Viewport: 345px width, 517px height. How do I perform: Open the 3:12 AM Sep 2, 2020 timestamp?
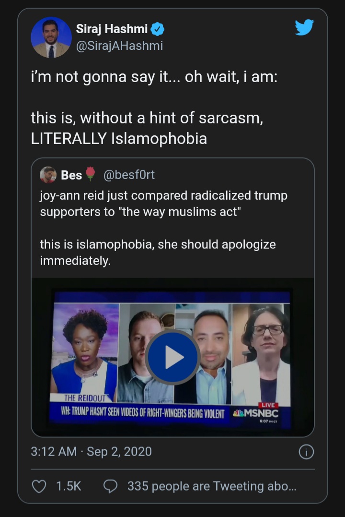pyautogui.click(x=91, y=452)
